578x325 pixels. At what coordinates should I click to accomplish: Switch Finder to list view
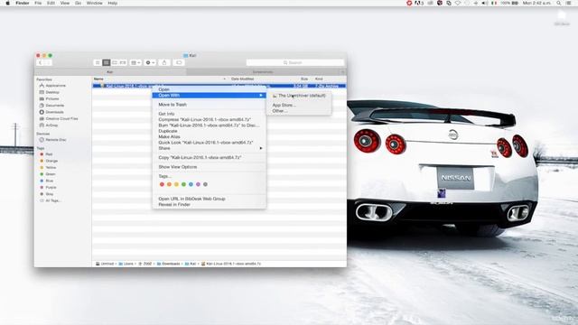pos(107,62)
